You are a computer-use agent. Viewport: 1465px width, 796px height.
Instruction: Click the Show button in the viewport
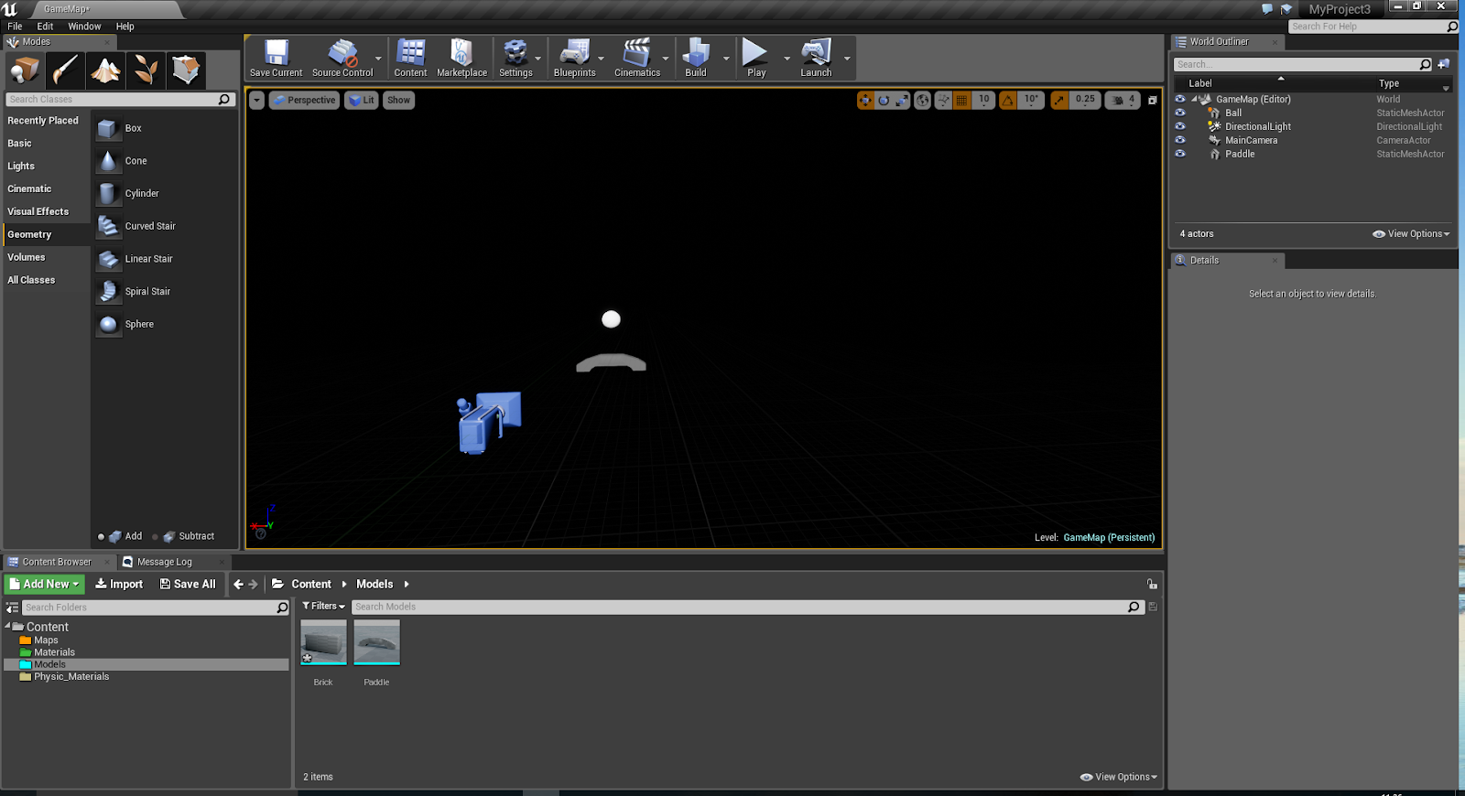398,101
